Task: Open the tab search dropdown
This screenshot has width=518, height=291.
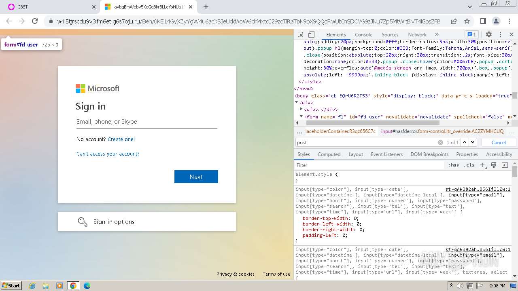Action: click(469, 7)
